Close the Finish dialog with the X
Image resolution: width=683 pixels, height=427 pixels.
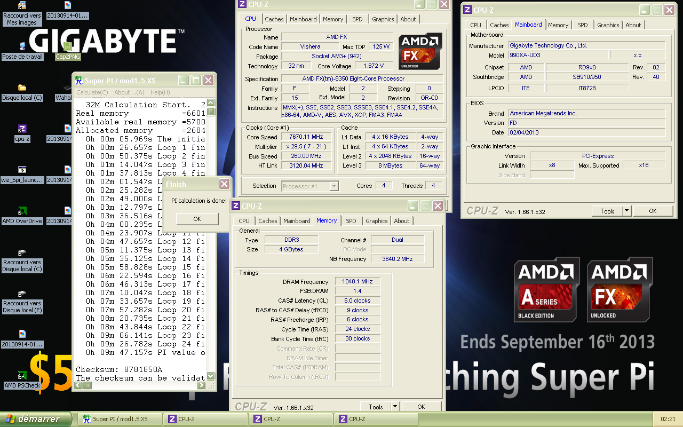pyautogui.click(x=224, y=184)
